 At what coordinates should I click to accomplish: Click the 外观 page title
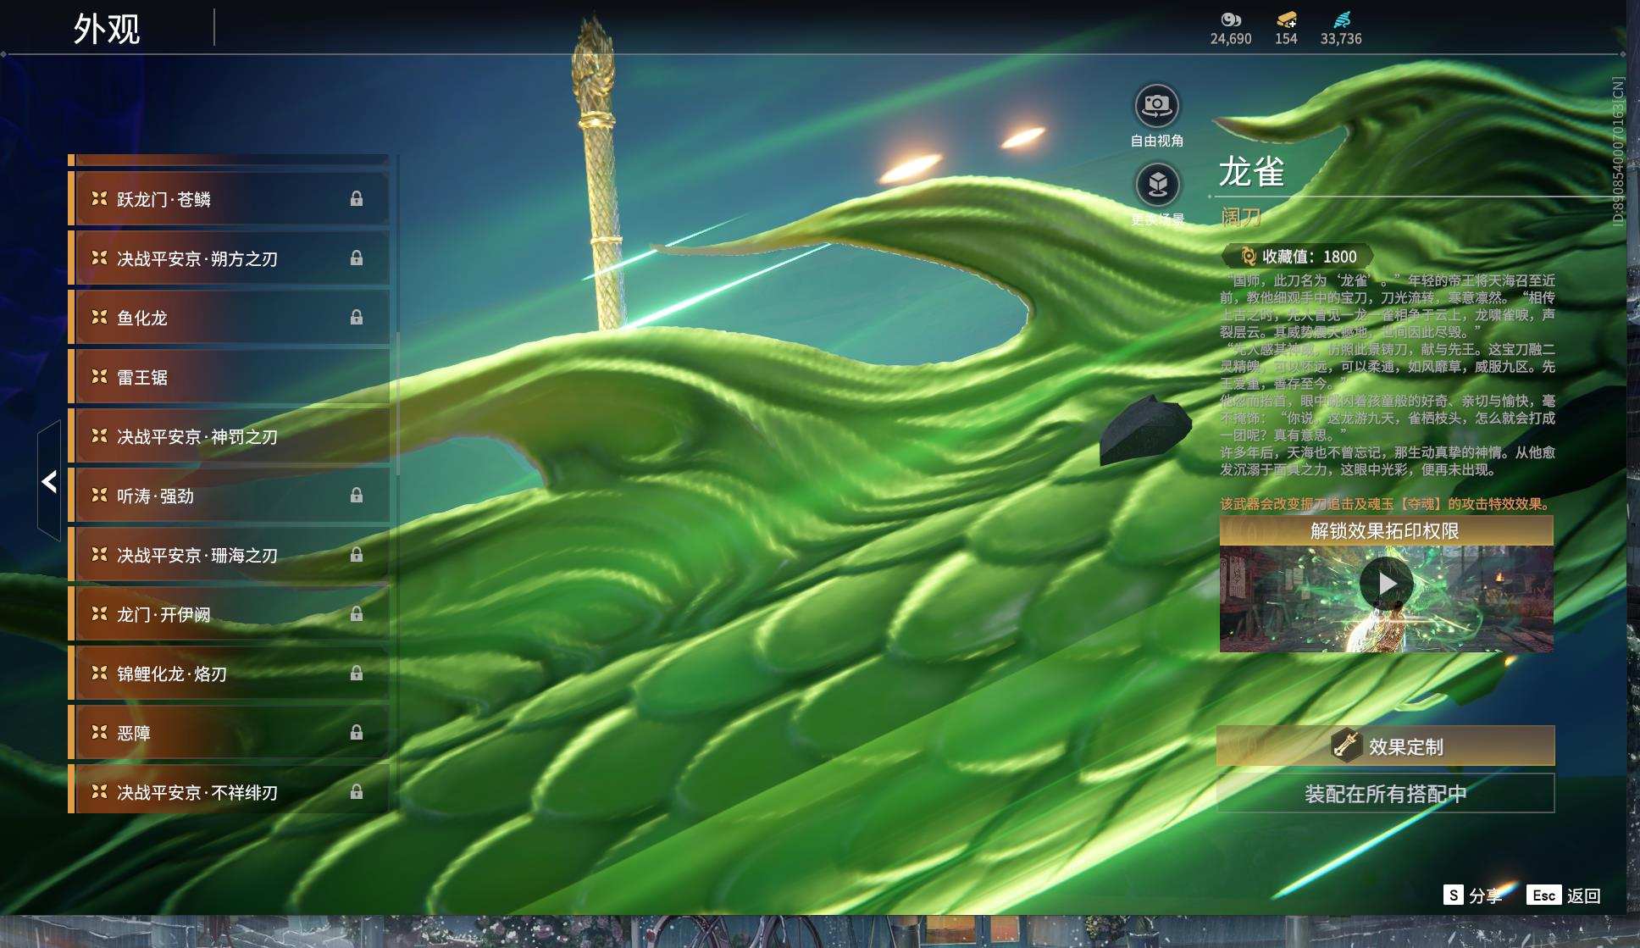[x=107, y=29]
